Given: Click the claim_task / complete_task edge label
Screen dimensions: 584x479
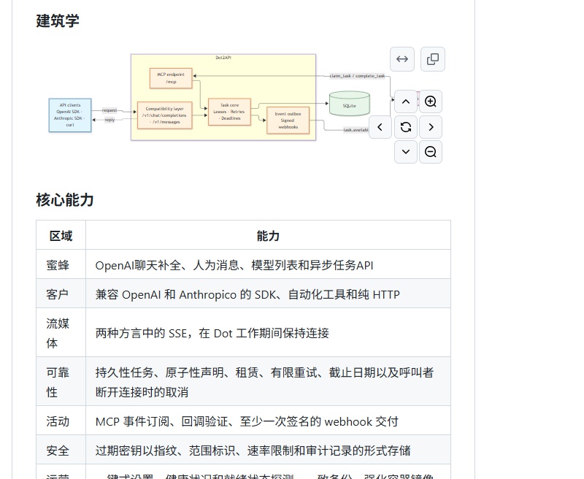Looking at the screenshot, I should click(357, 76).
